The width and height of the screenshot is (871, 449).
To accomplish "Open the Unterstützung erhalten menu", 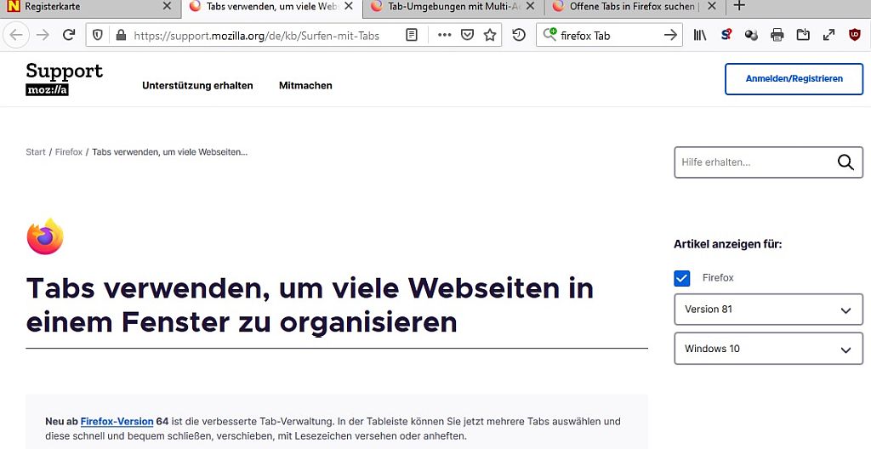I will coord(197,86).
